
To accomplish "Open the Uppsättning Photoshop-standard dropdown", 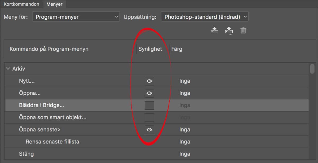I will [205, 17].
